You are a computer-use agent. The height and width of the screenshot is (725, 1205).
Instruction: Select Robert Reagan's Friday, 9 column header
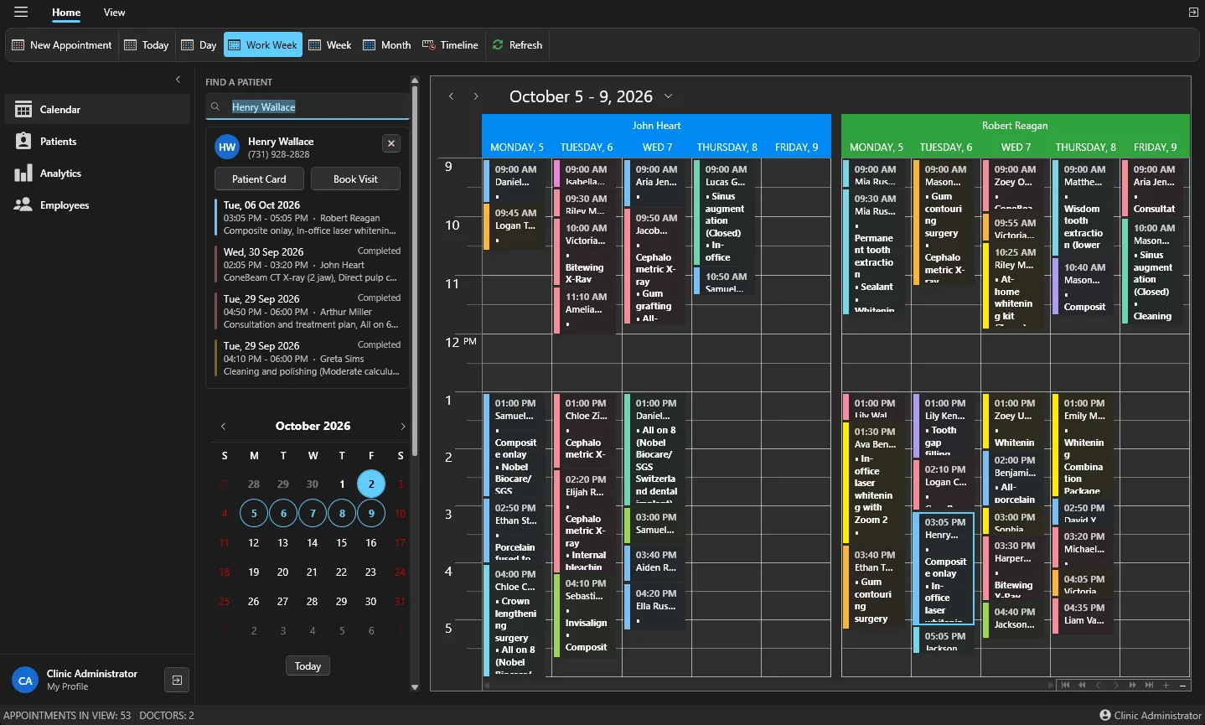point(1155,147)
